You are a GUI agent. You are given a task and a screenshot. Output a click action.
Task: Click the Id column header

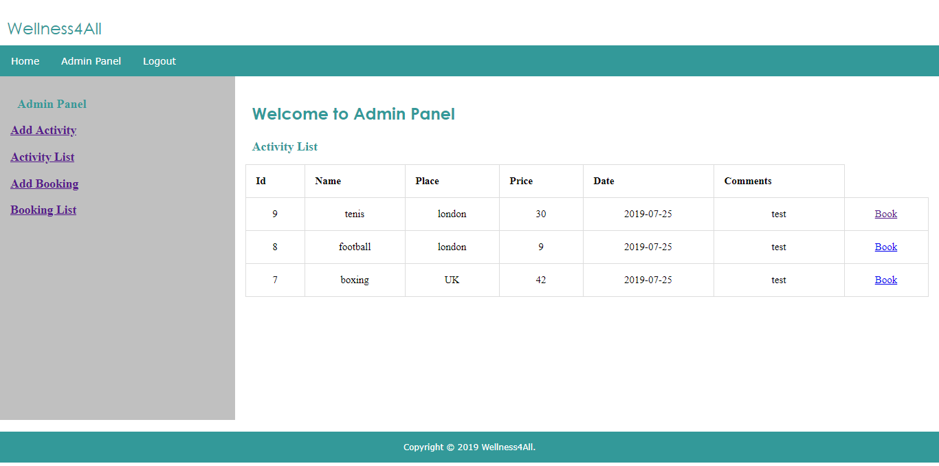(x=275, y=181)
